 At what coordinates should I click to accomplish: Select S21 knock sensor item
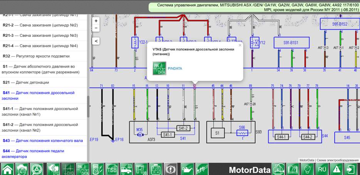click(x=44, y=82)
